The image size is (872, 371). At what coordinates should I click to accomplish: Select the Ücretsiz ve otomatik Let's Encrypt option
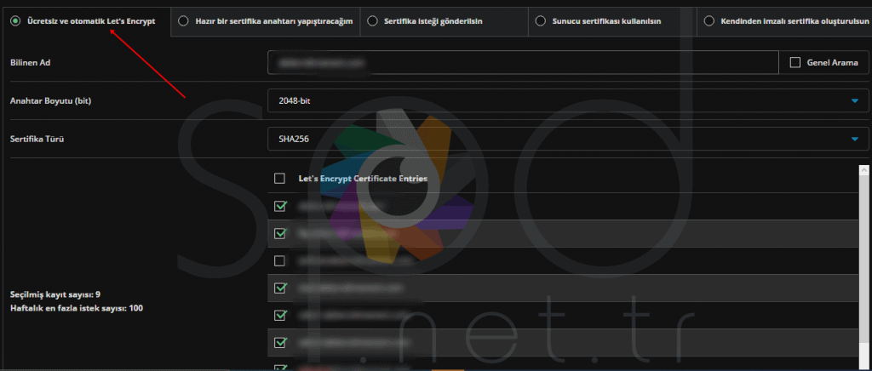[x=15, y=21]
